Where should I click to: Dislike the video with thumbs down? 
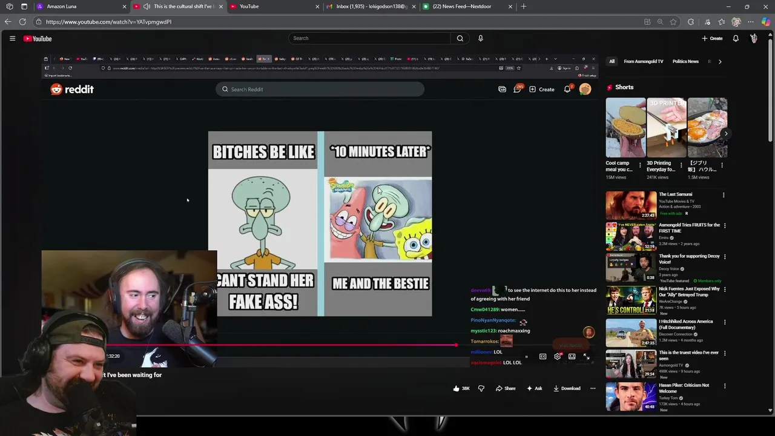(481, 388)
